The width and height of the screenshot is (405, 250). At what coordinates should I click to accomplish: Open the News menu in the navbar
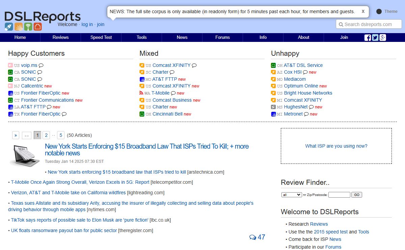coord(182,37)
